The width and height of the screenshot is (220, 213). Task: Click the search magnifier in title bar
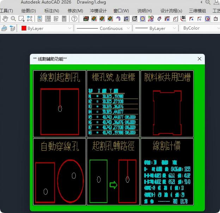coord(208,2)
